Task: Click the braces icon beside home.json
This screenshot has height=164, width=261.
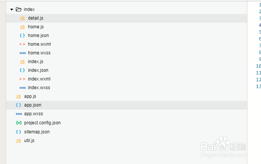Action: (x=22, y=36)
